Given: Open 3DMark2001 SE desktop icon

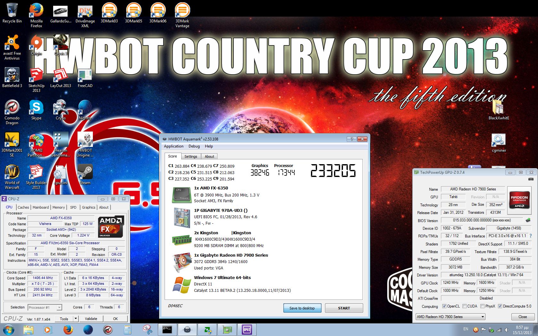Looking at the screenshot, I should point(12,144).
